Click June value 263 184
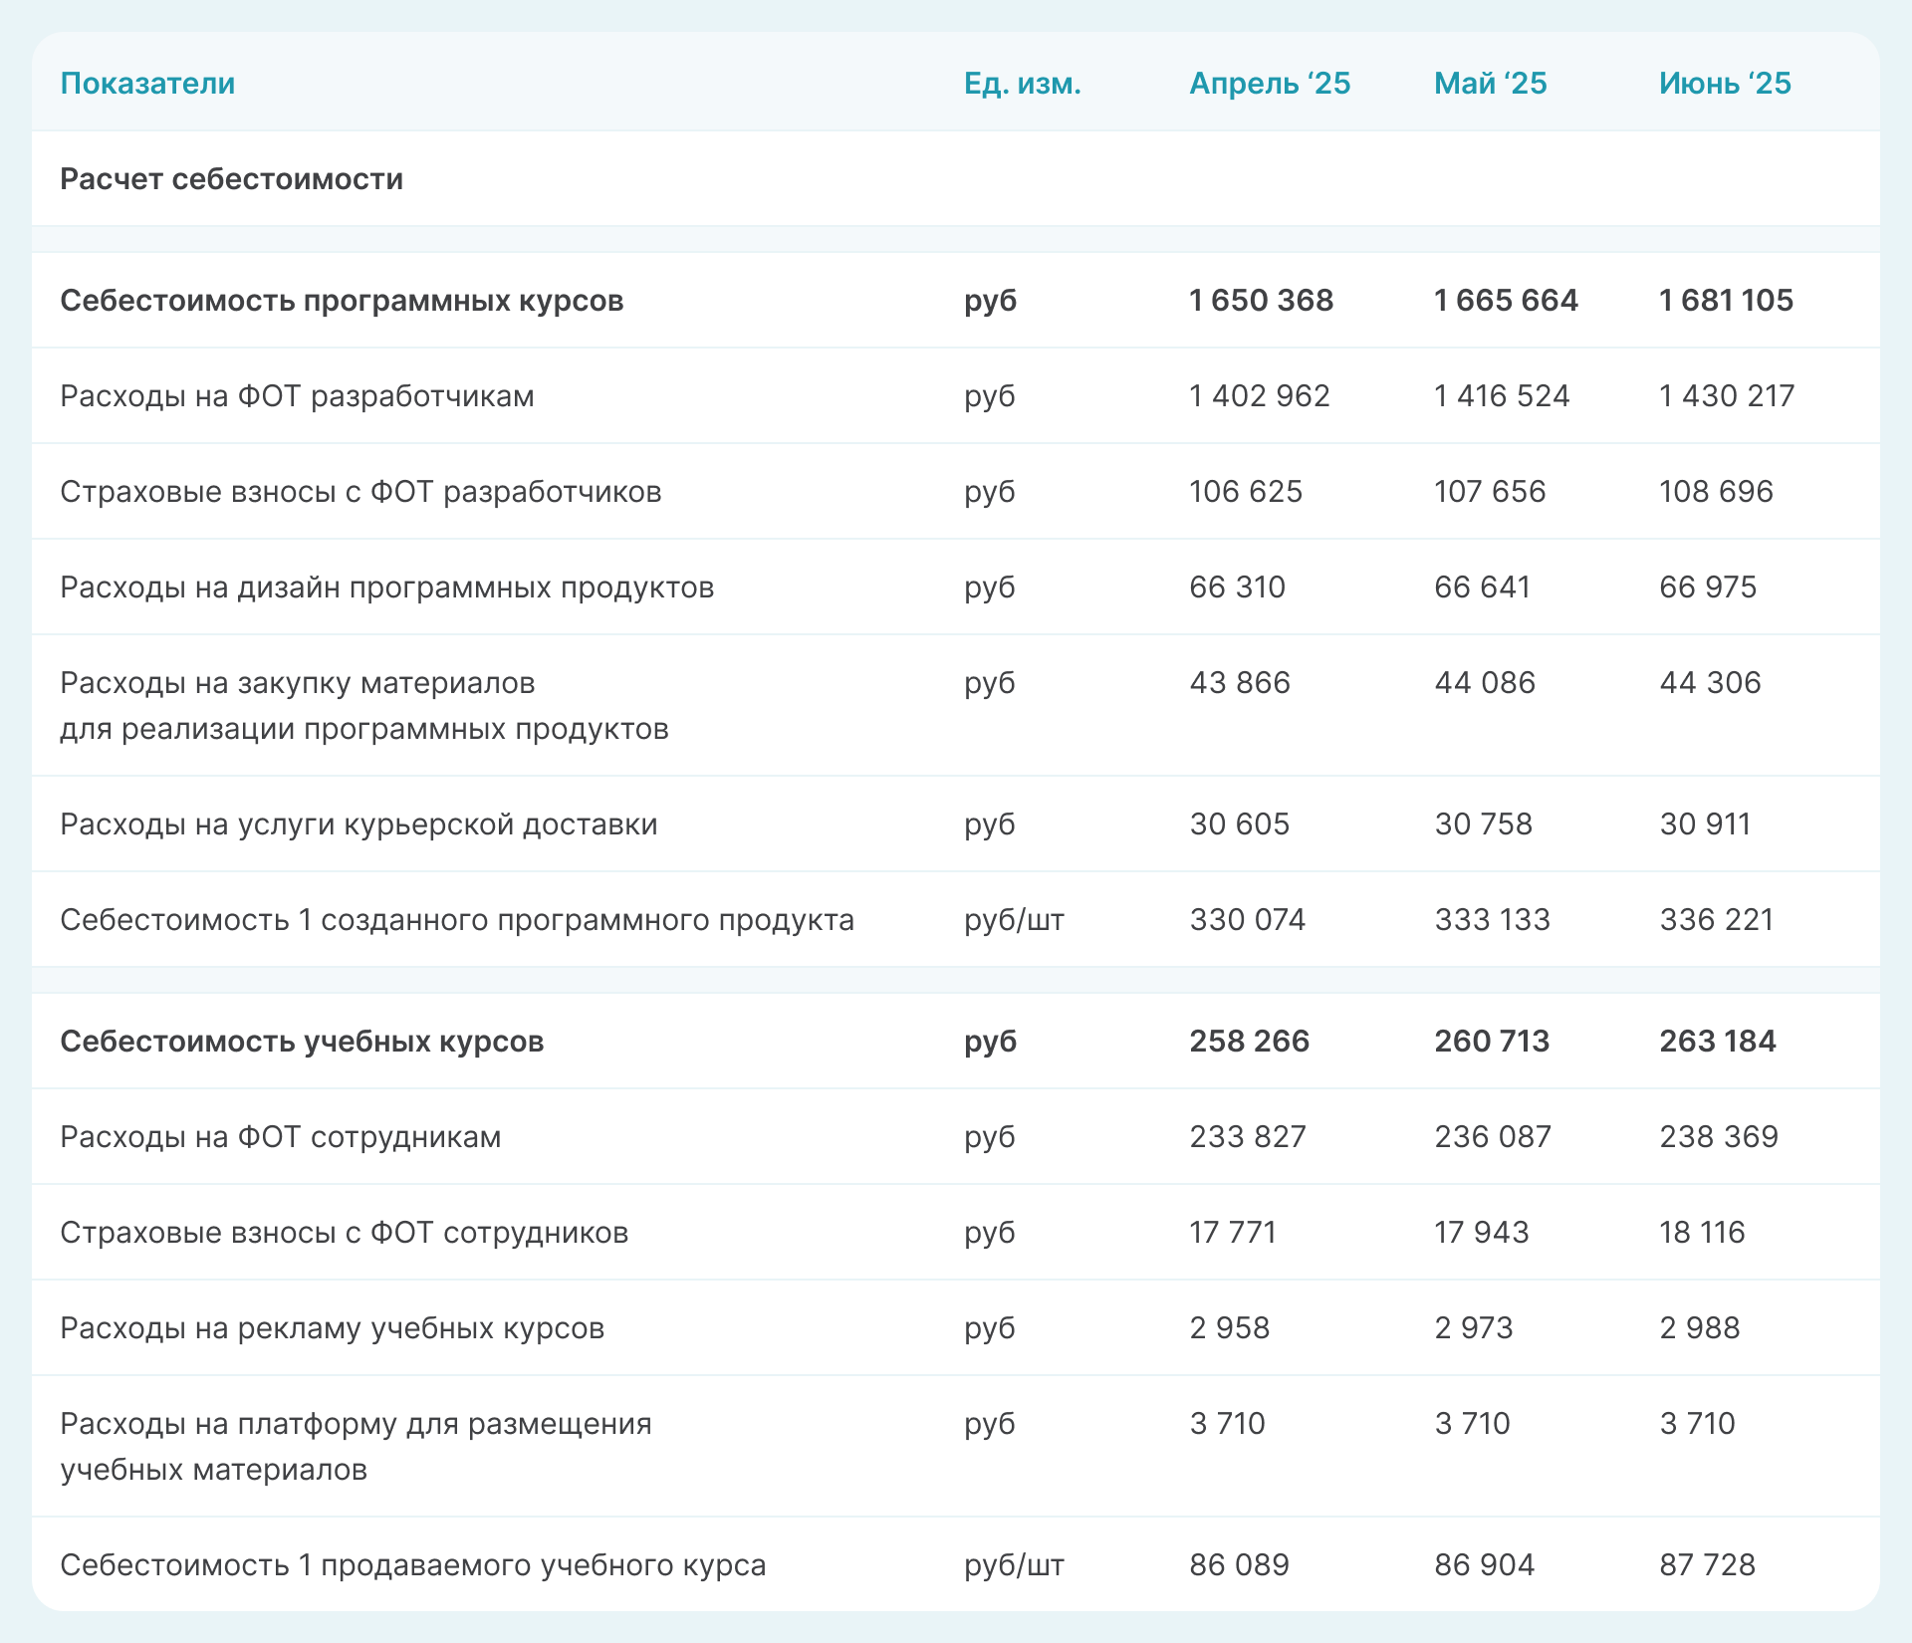The height and width of the screenshot is (1643, 1912). pyautogui.click(x=1717, y=1042)
